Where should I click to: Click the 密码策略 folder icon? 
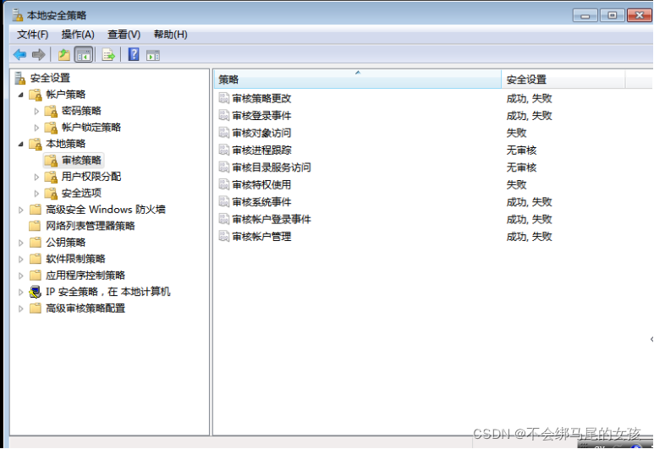(51, 112)
